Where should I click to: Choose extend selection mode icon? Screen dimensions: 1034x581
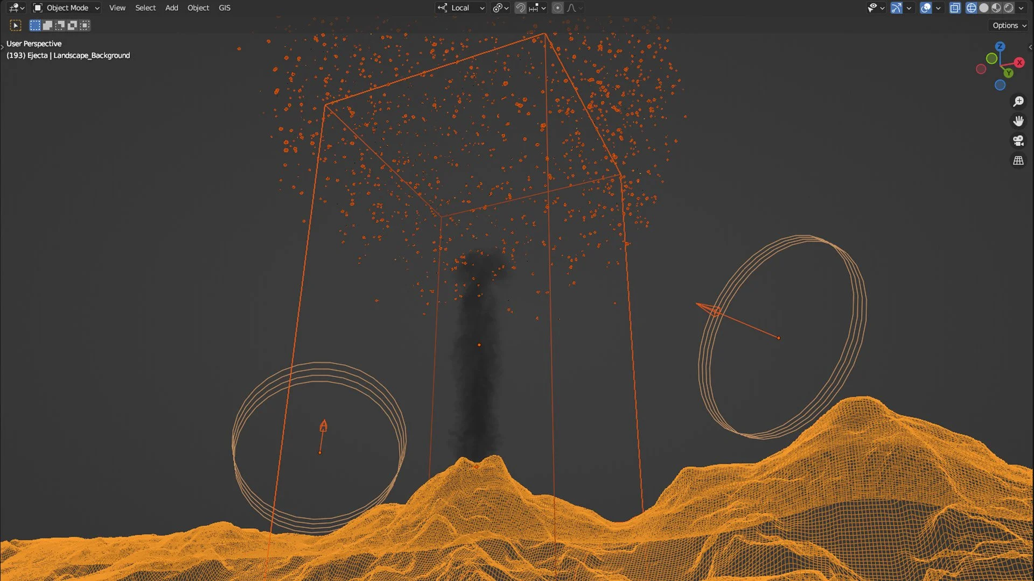(x=47, y=25)
